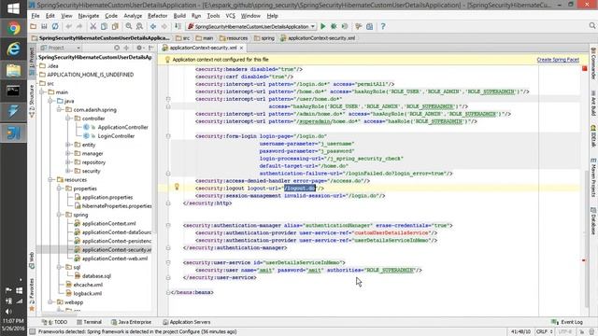Open the File menu
Screen dimensions: 598x336
click(x=36, y=16)
